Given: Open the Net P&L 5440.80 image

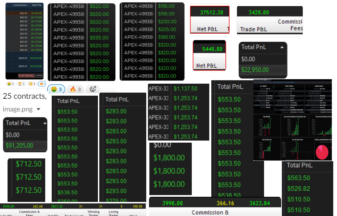Looking at the screenshot, I should tap(209, 56).
